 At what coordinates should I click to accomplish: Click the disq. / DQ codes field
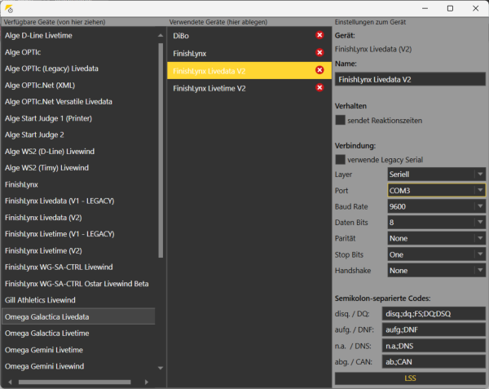click(x=434, y=313)
